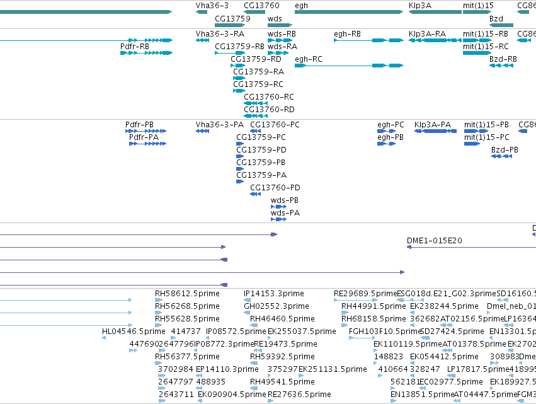Select the Vha36-3 gene arrow
Screen dimensions: 536x404
click(202, 12)
